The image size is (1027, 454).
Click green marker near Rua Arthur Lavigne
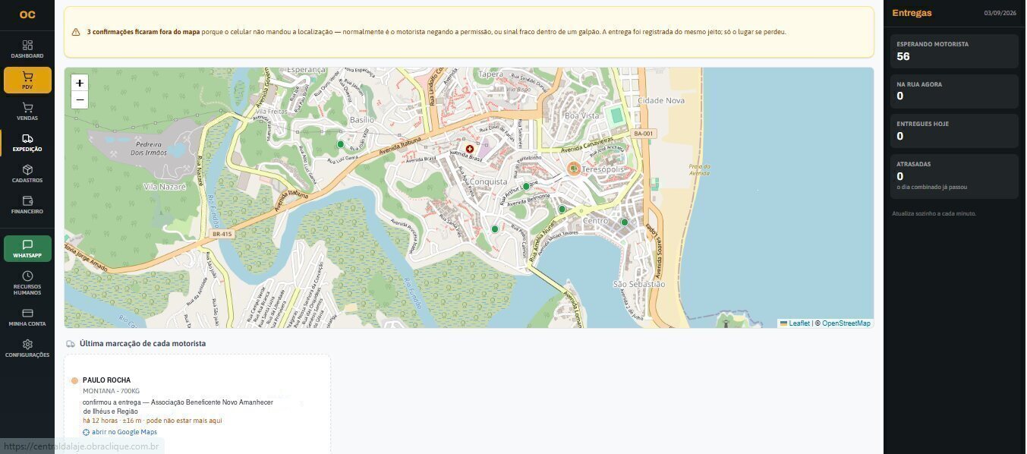(526, 186)
